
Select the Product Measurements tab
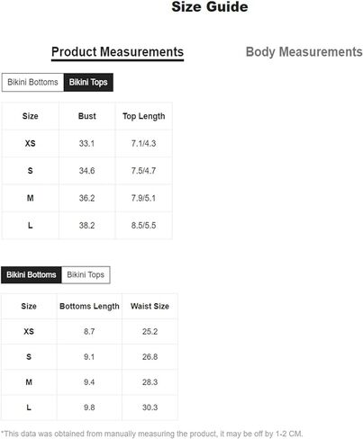[x=117, y=52]
